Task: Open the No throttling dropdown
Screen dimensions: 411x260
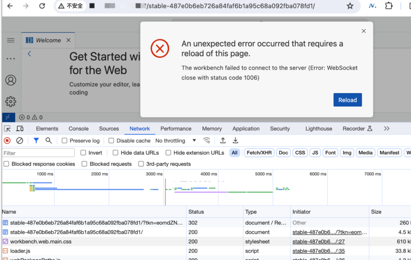Action: coord(176,141)
